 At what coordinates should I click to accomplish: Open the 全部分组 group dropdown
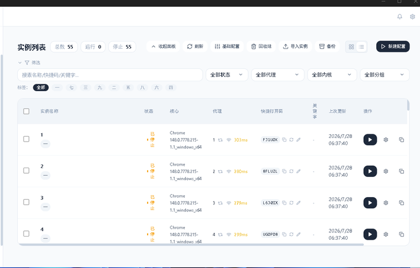385,75
